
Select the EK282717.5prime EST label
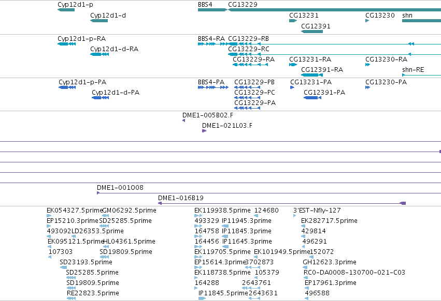coord(330,221)
